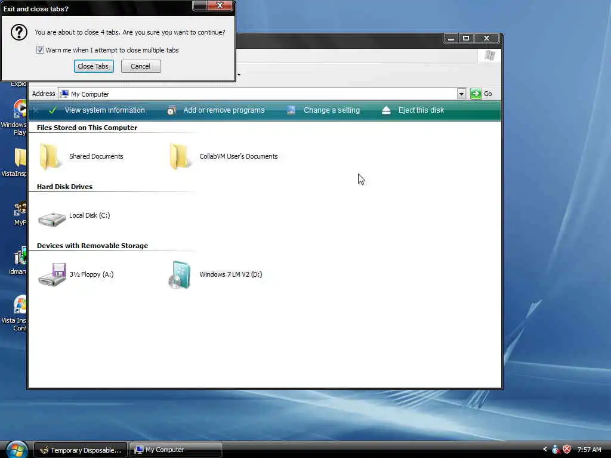
Task: Click Devices with Removable Storage header
Action: pos(92,246)
